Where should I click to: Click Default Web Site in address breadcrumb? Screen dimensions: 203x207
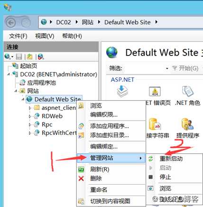pos(128,22)
